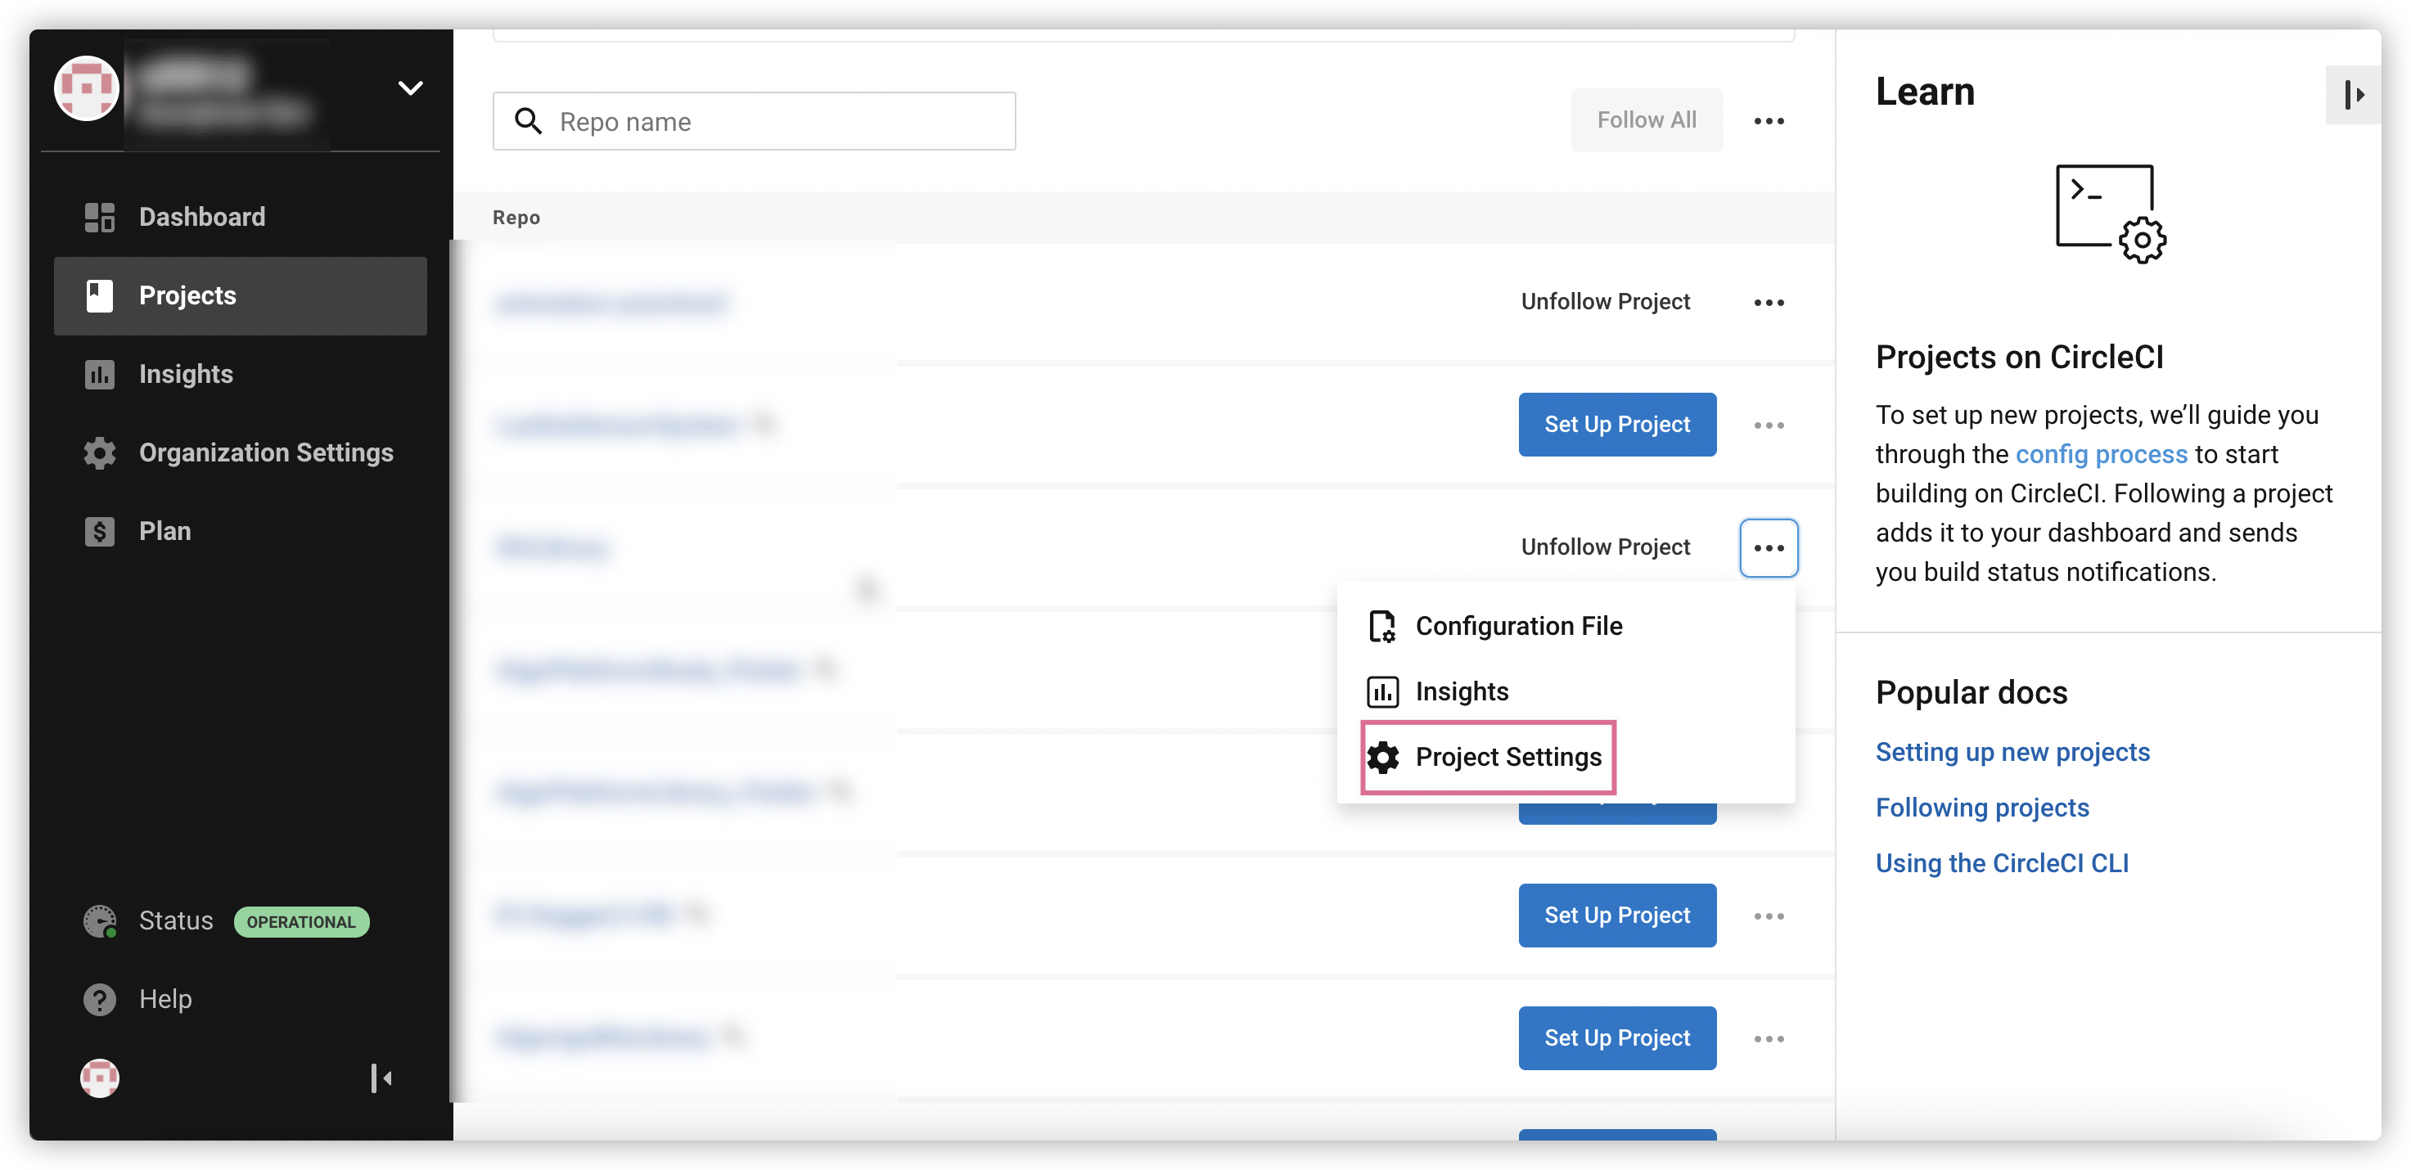Open Using the CircleCI CLI link
The height and width of the screenshot is (1170, 2411).
coord(2001,863)
